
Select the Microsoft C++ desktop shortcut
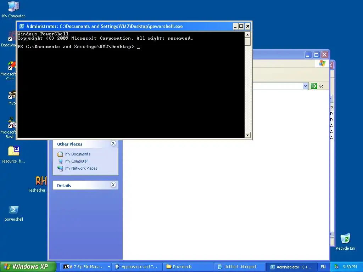tap(9, 70)
